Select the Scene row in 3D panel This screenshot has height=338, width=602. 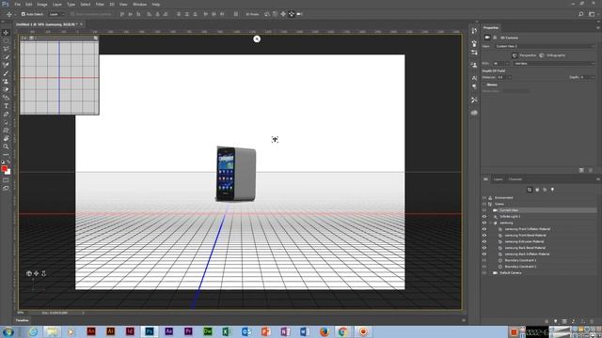coord(539,204)
